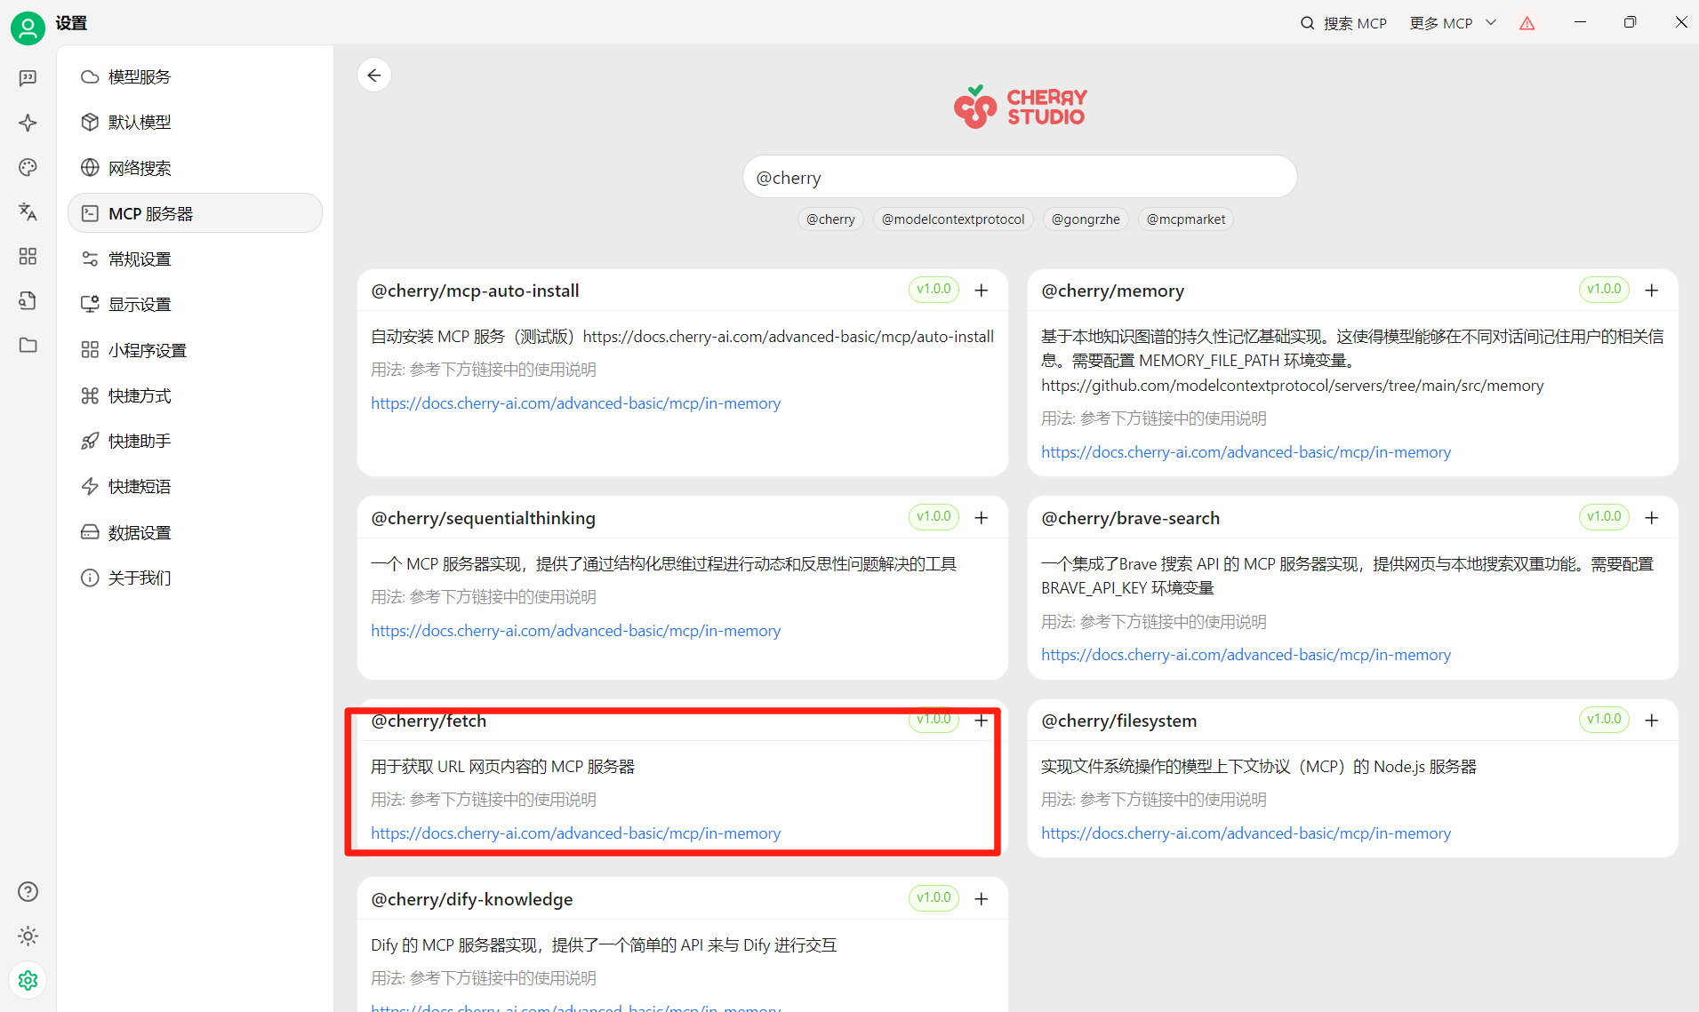Open the mini apps grid sidebar icon
Screen dimensions: 1699x1012
[28, 256]
